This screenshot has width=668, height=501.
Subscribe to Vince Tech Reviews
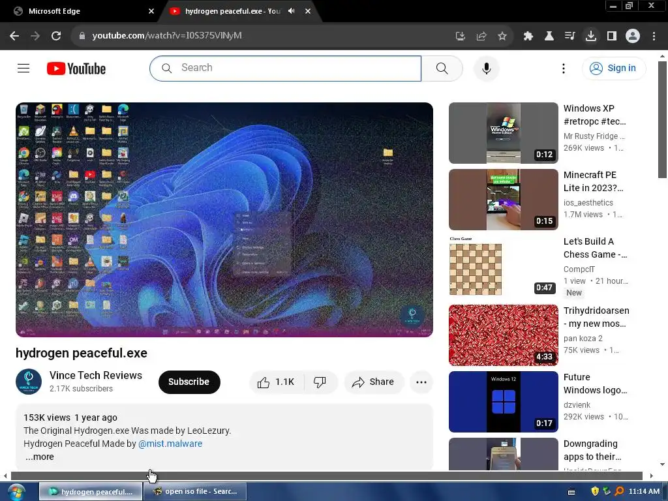coord(189,382)
